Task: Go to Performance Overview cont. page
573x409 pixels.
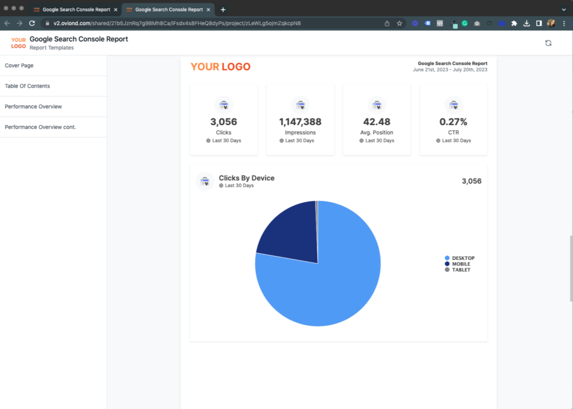Action: 53,127
